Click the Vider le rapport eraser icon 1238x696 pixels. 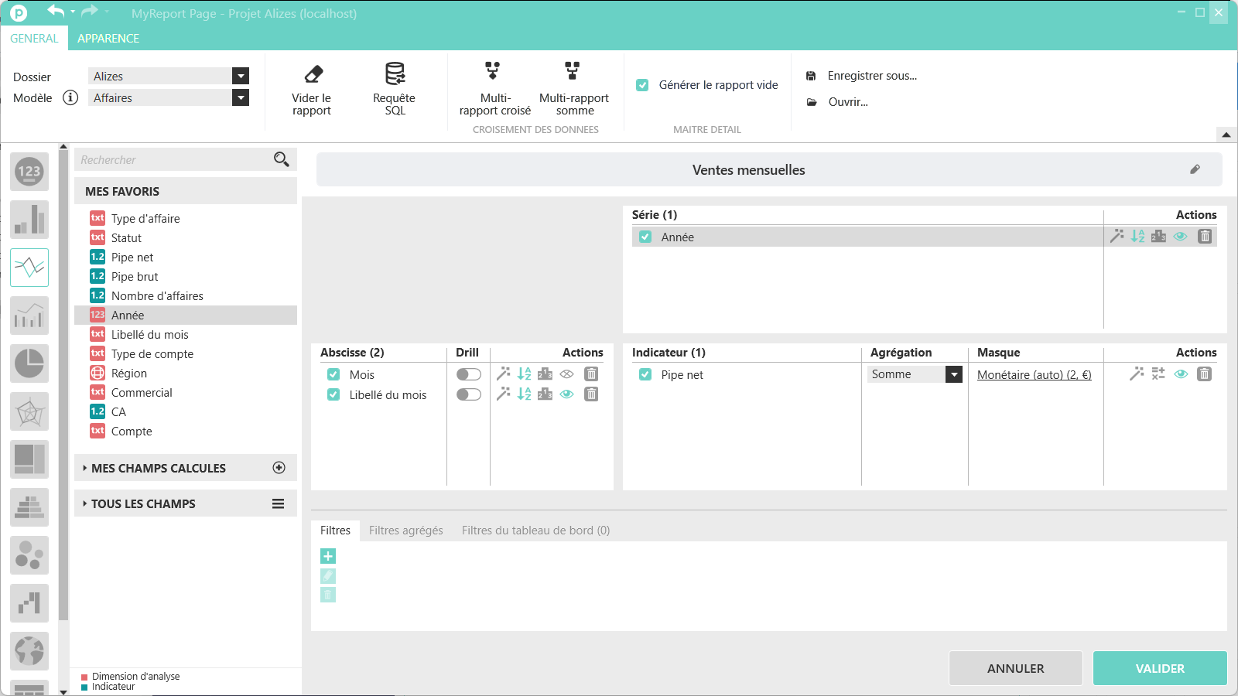313,74
